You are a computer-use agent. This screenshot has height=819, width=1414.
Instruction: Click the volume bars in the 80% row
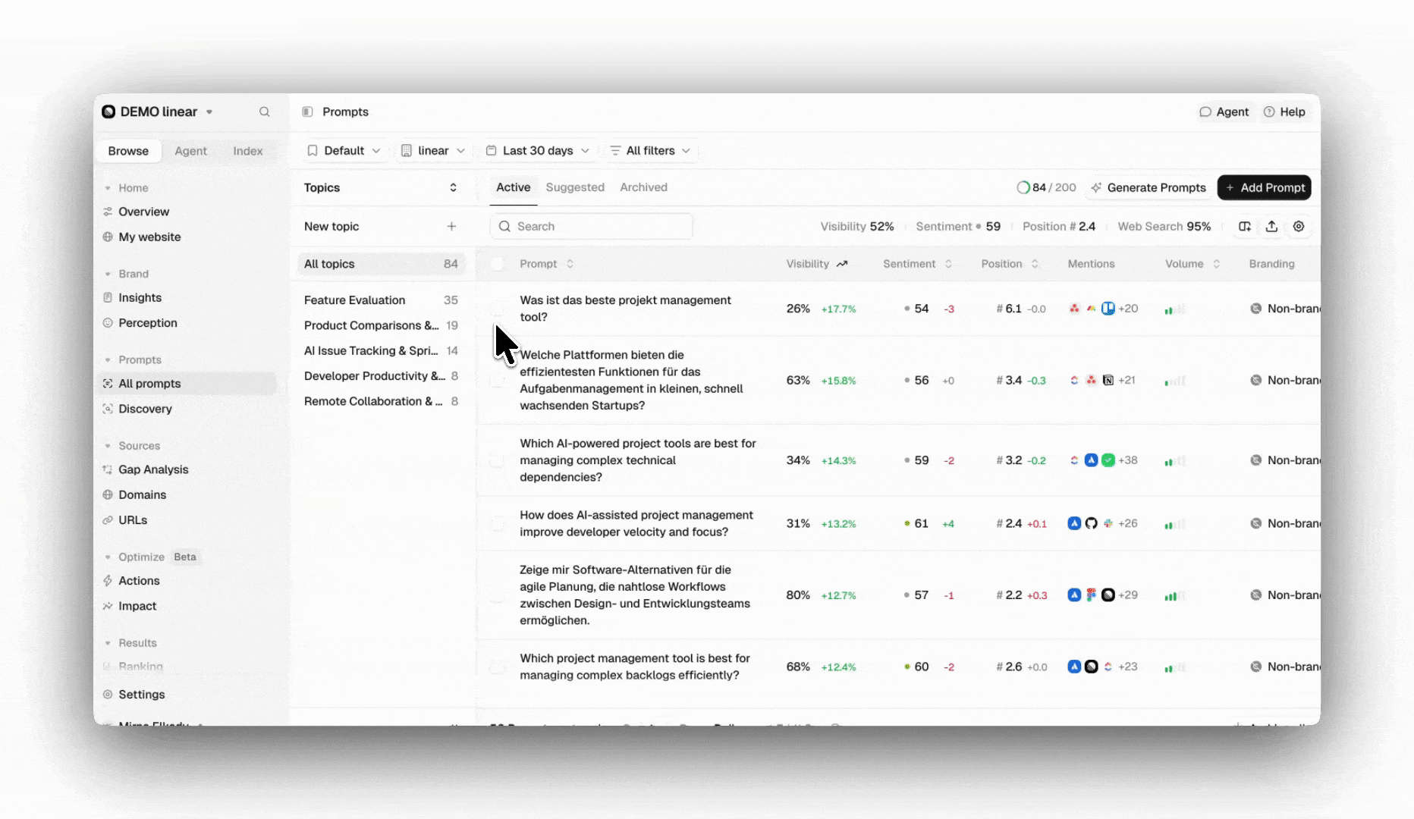pyautogui.click(x=1174, y=596)
